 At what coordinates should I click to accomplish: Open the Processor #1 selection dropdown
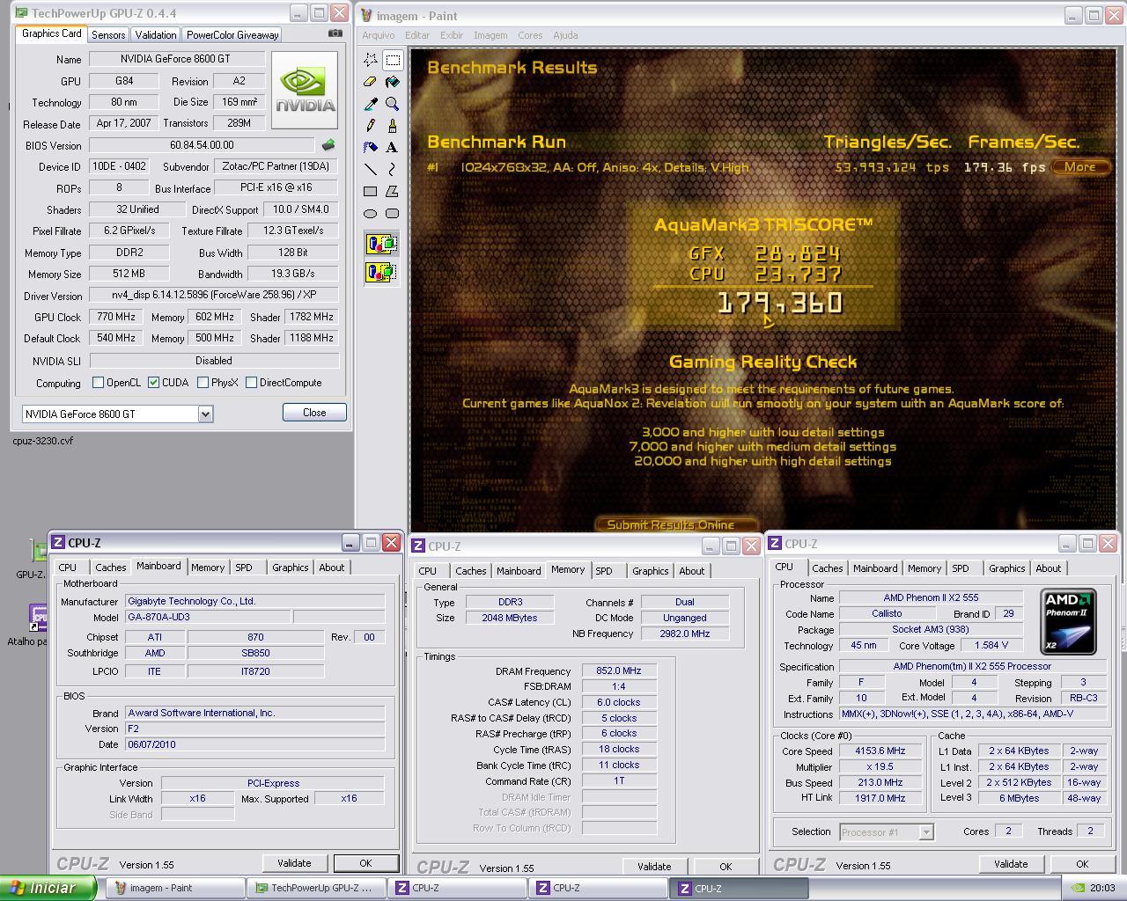click(x=925, y=831)
